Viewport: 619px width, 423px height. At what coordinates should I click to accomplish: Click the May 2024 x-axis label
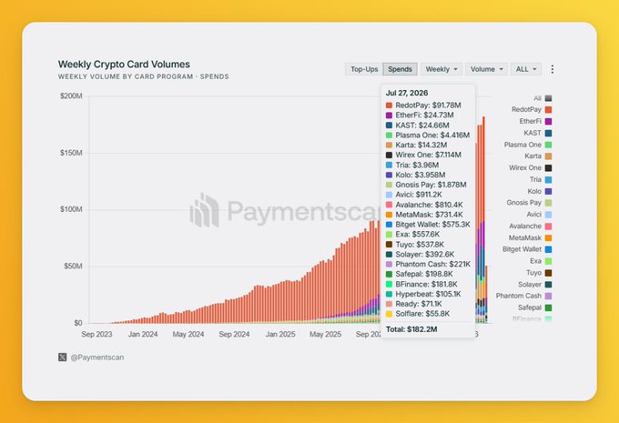(188, 335)
